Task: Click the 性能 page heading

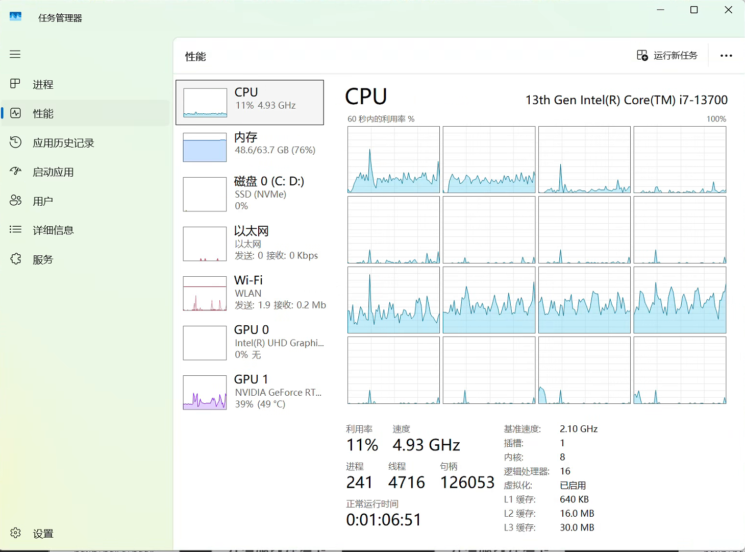Action: (x=195, y=57)
